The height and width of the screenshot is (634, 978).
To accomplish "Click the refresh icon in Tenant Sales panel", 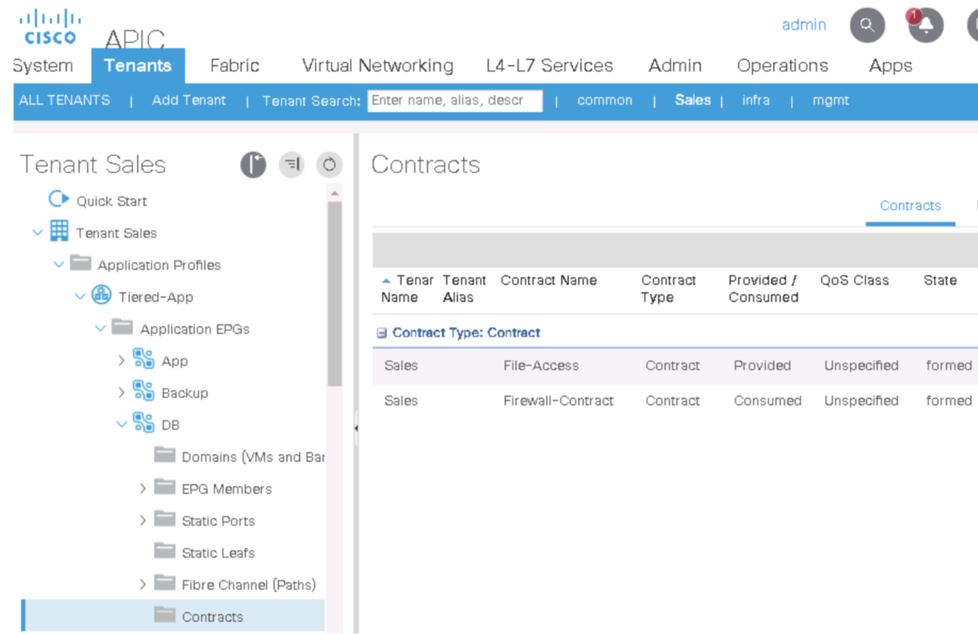I will click(329, 166).
